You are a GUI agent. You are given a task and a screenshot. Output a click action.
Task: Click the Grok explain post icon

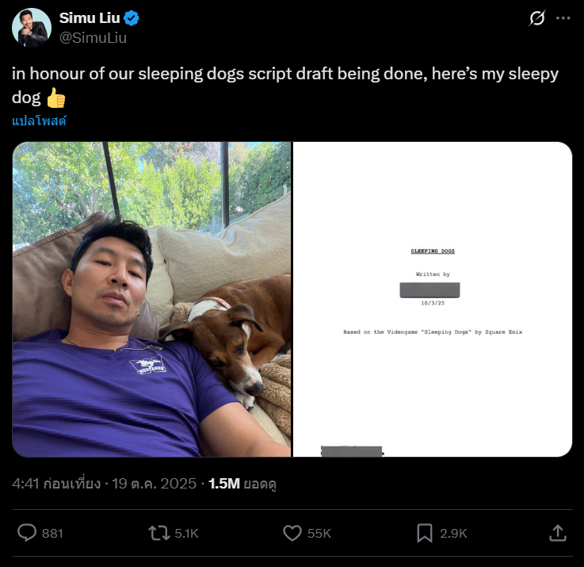point(537,18)
